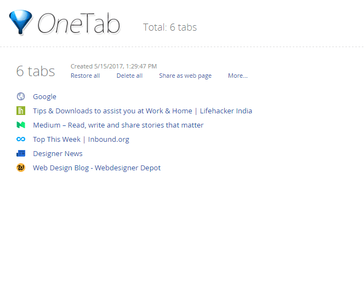Open Web Design Blog Webdesigner Depot link
This screenshot has width=364, height=282.
click(97, 168)
